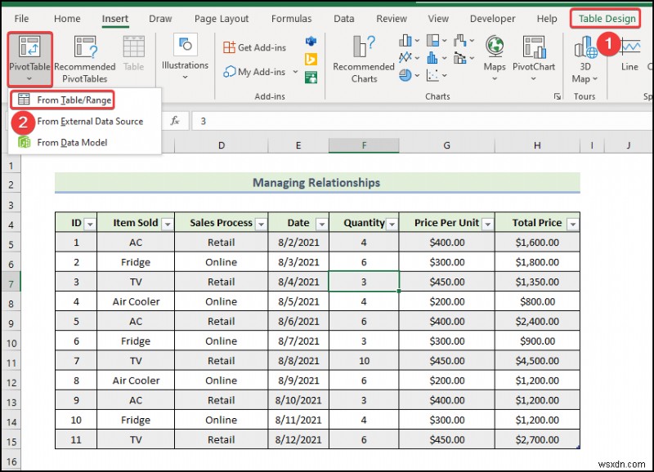Switch to the Home tab
Screen dimensions: 654x472
point(67,19)
